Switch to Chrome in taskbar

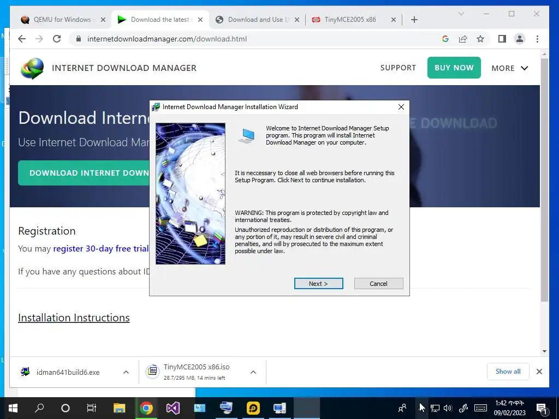(x=146, y=408)
